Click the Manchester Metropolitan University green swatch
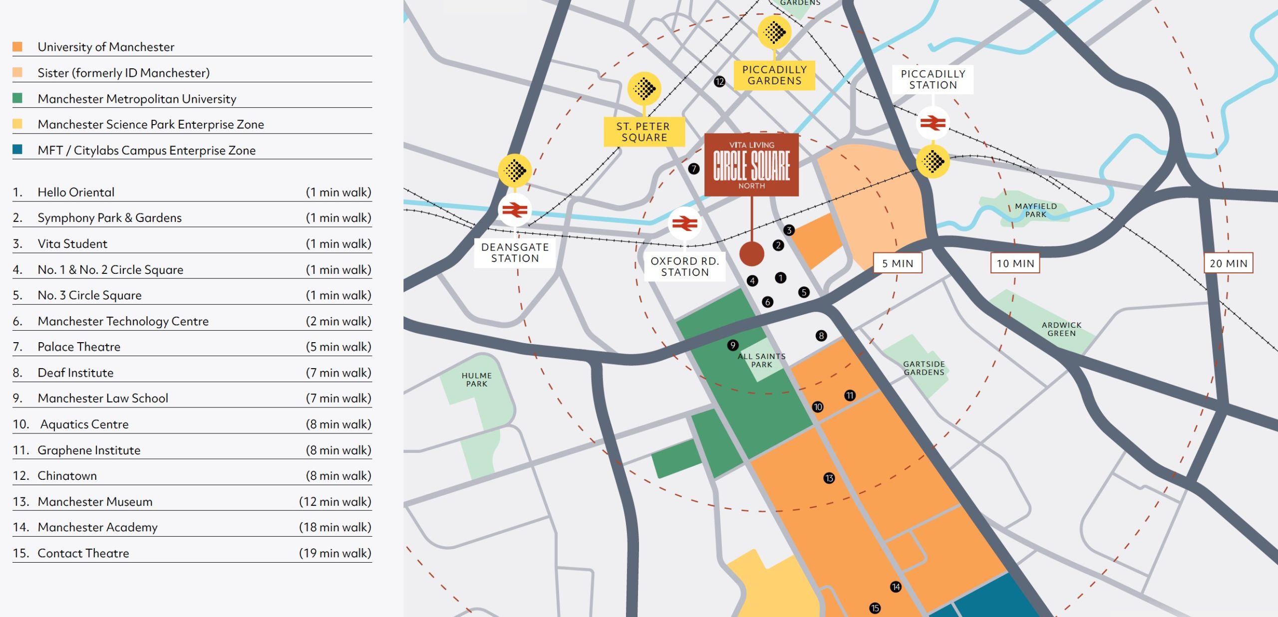Viewport: 1278px width, 617px height. 17,98
